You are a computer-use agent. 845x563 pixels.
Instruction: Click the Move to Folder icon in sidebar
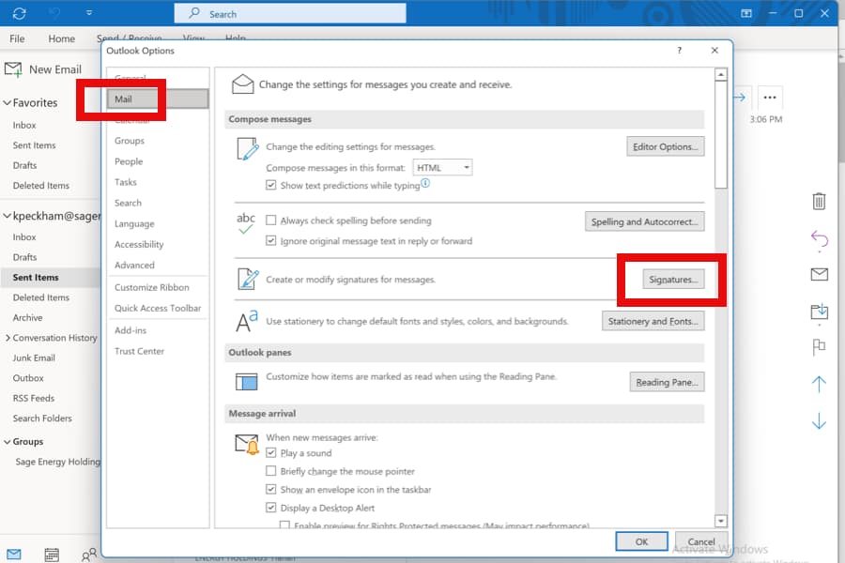(818, 312)
